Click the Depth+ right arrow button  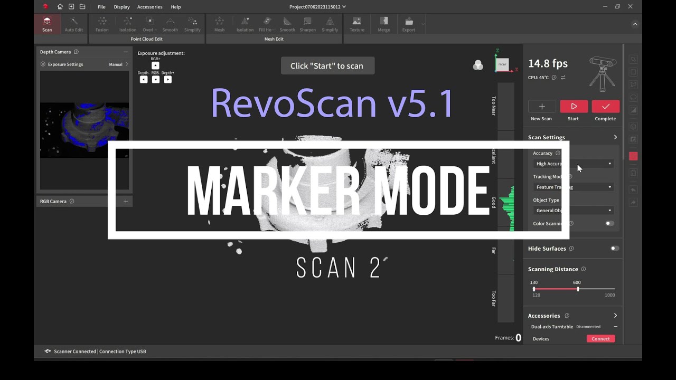click(168, 80)
